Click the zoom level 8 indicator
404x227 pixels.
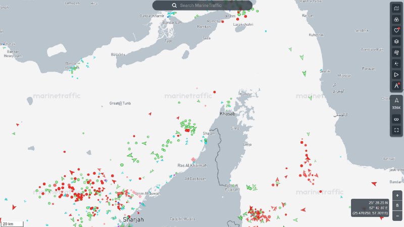coord(397,205)
